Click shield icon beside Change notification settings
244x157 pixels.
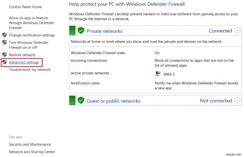pos(4,35)
